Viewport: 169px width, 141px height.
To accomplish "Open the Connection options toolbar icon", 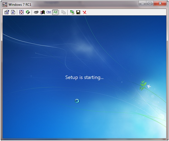I will tap(7, 12).
